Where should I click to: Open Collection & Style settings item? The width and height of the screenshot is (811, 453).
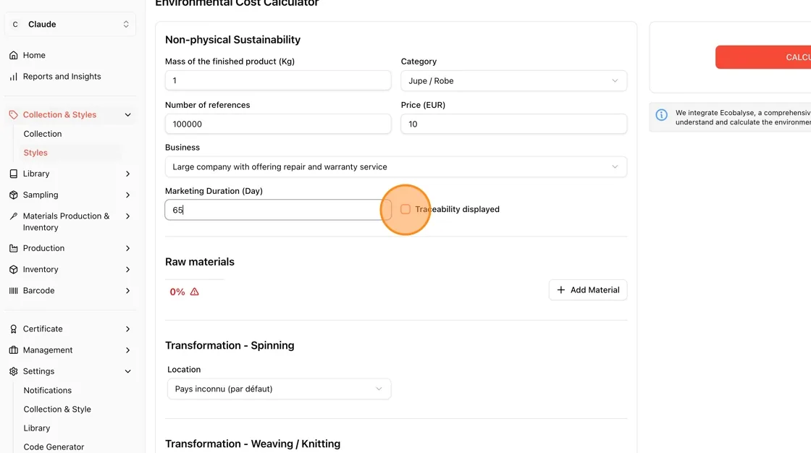[57, 409]
